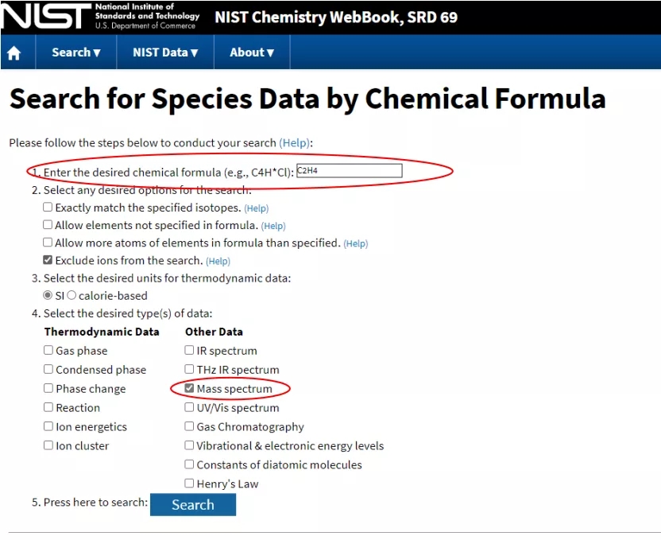The width and height of the screenshot is (661, 540).
Task: Select calorie-based units radio button
Action: 72,296
